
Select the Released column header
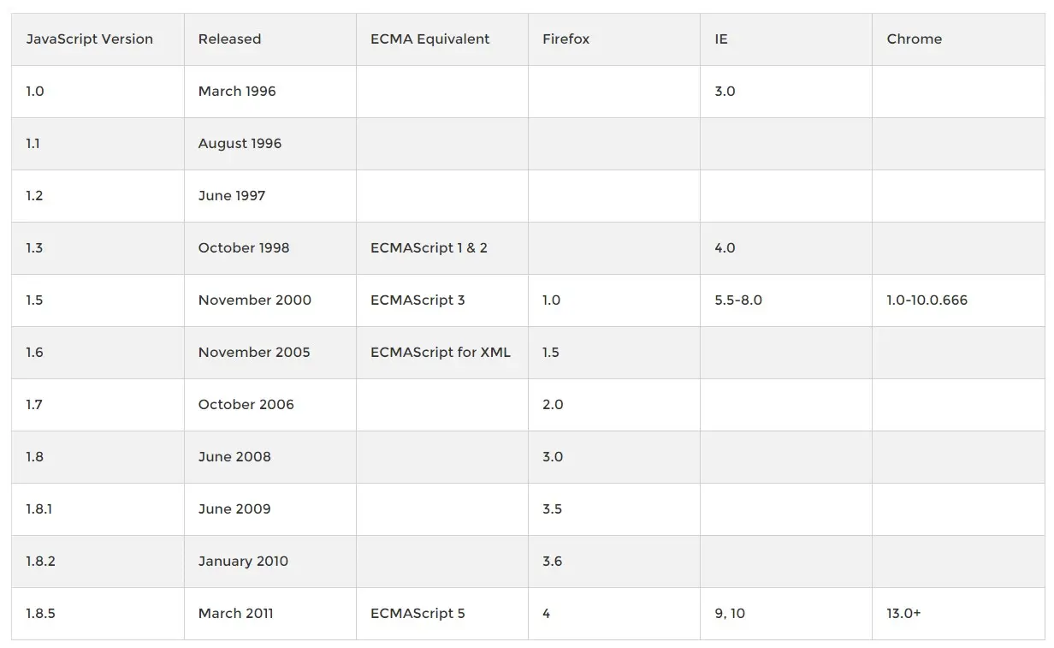pyautogui.click(x=270, y=39)
